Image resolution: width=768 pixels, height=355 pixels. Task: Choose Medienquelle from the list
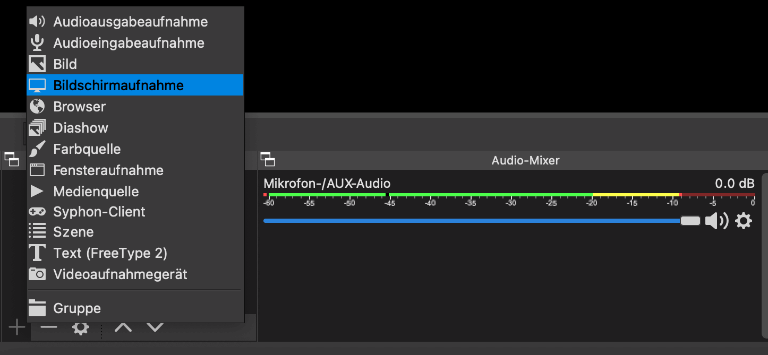[x=96, y=191]
